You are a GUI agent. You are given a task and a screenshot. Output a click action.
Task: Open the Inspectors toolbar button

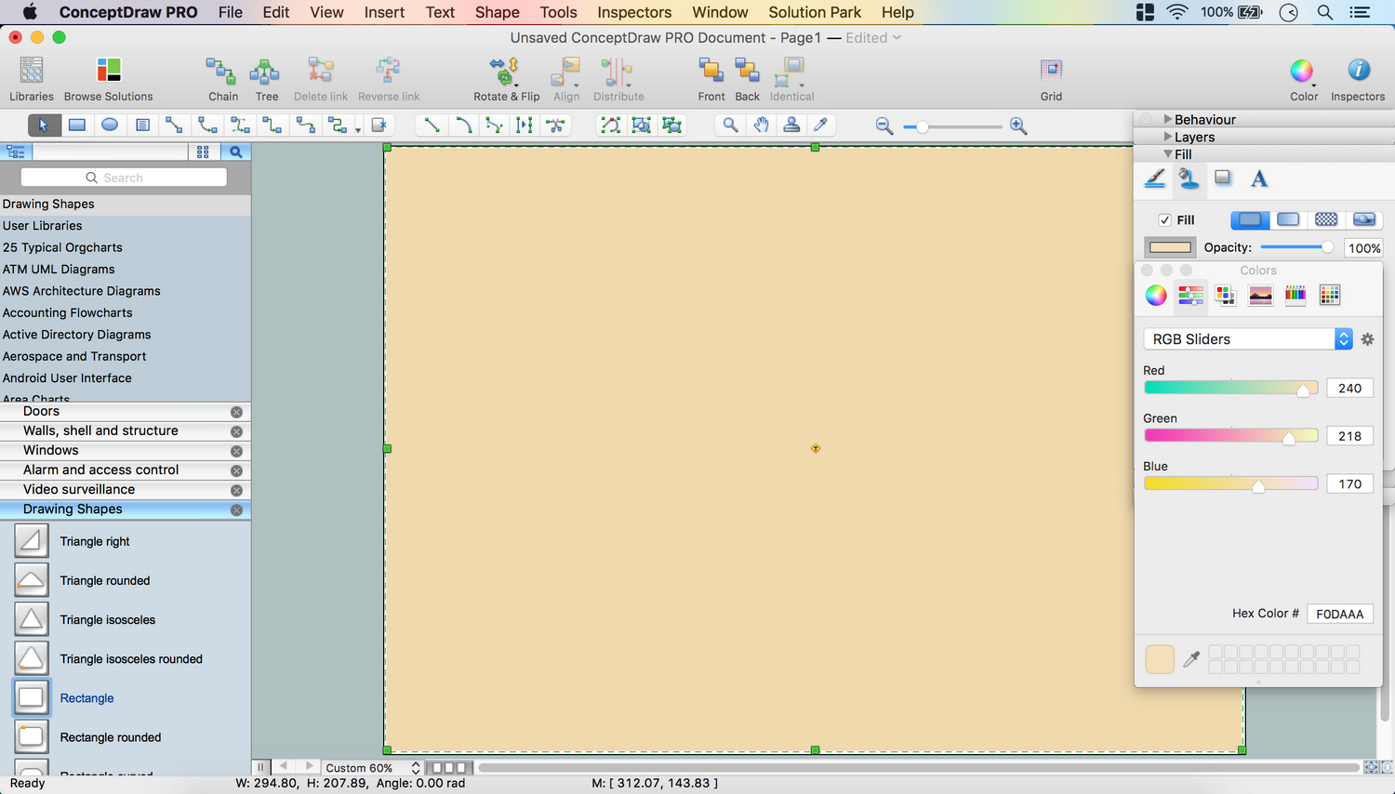point(1358,78)
